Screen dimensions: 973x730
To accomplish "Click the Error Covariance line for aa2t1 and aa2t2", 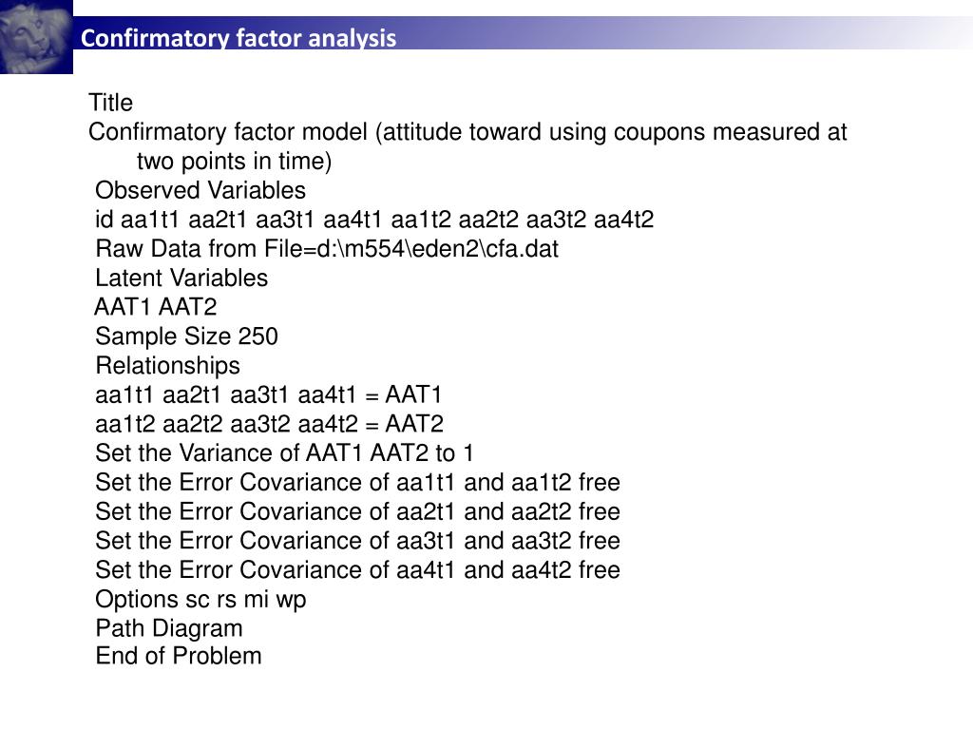I will pyautogui.click(x=358, y=511).
